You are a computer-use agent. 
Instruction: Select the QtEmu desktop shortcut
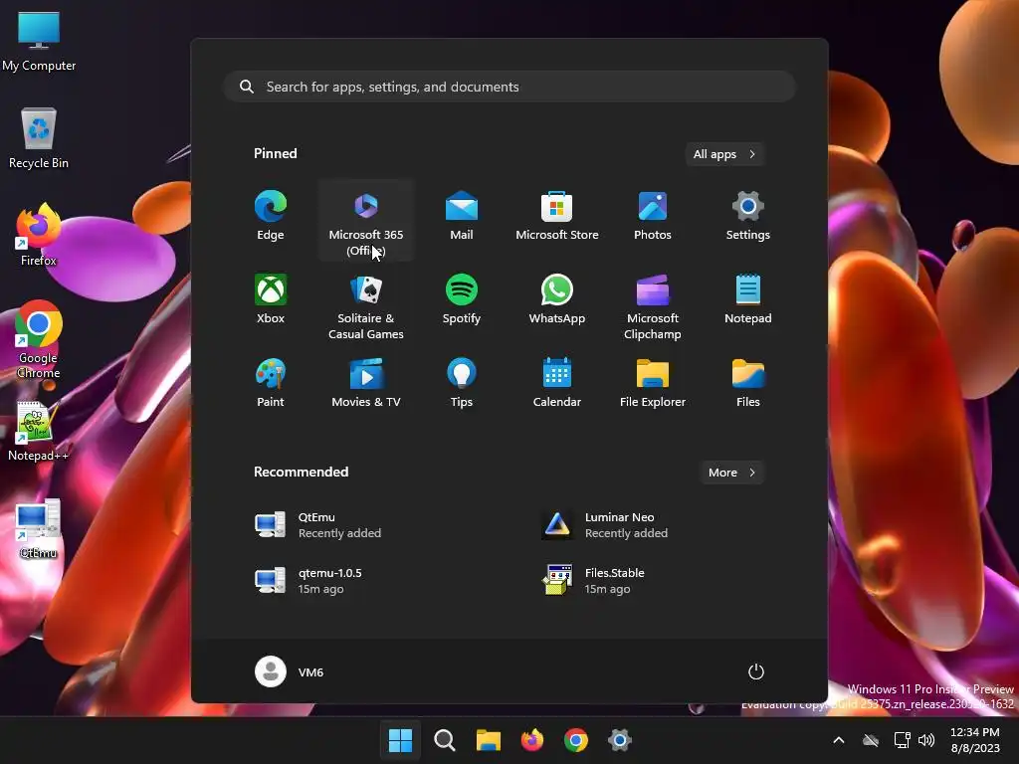click(39, 528)
